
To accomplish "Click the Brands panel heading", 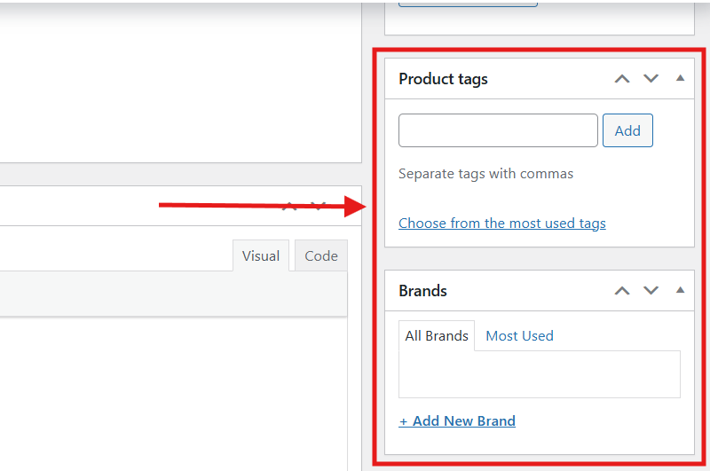I will [x=422, y=290].
